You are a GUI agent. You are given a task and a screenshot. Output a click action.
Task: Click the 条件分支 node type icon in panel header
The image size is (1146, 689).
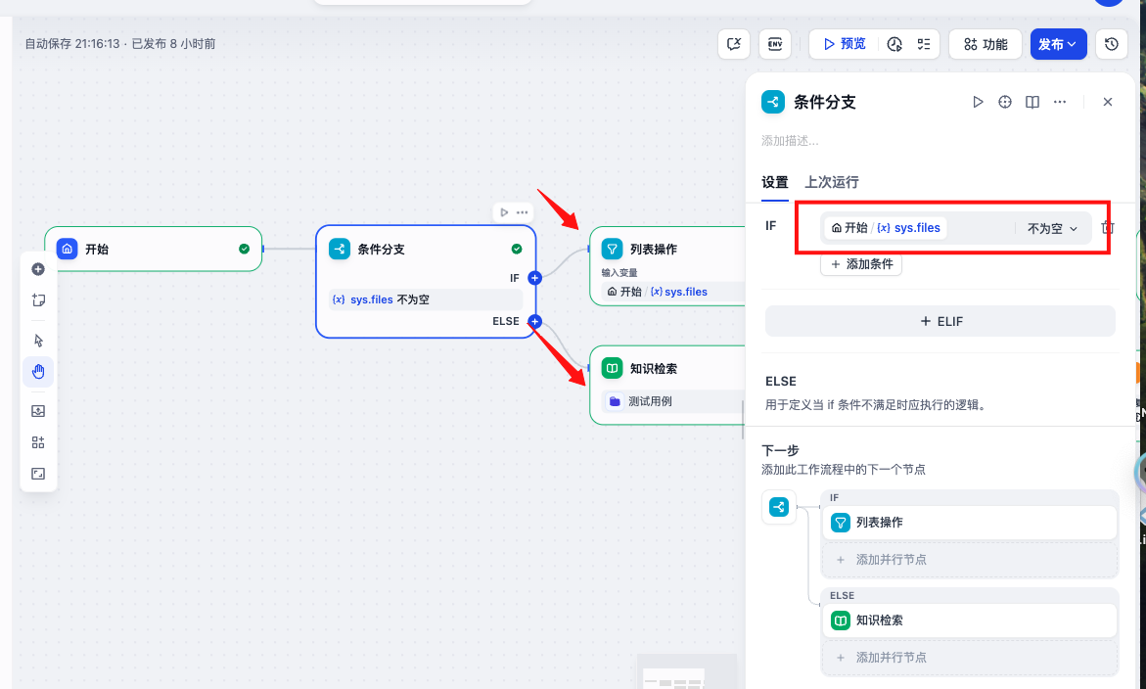[x=773, y=102]
